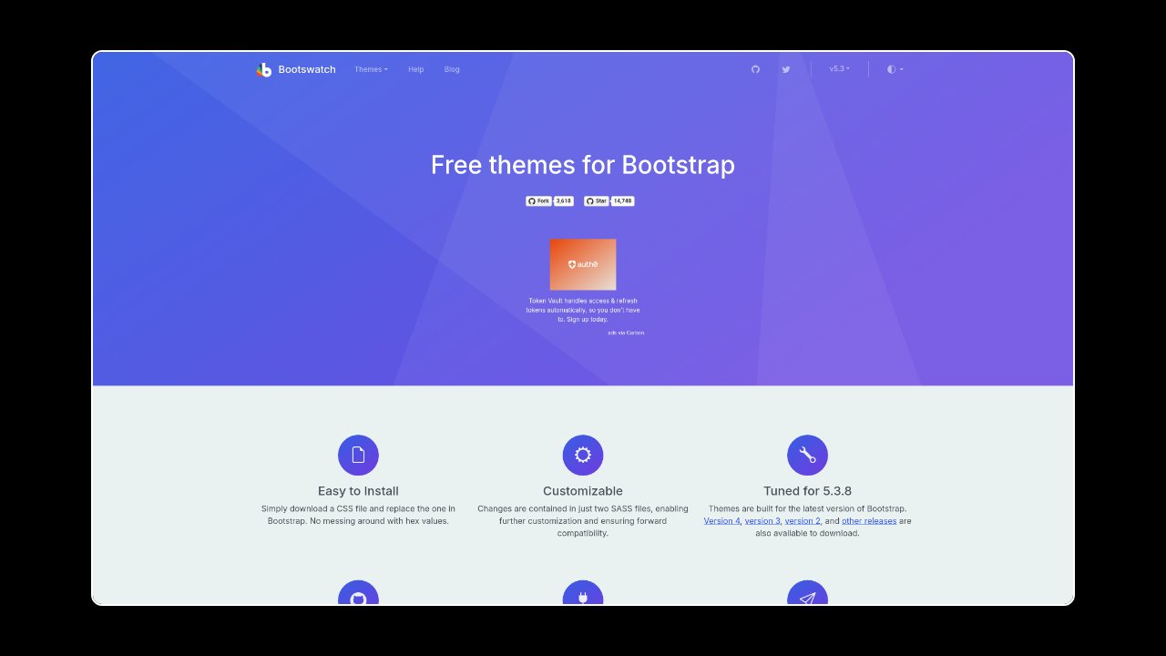Click the GitHub Star button

click(597, 200)
